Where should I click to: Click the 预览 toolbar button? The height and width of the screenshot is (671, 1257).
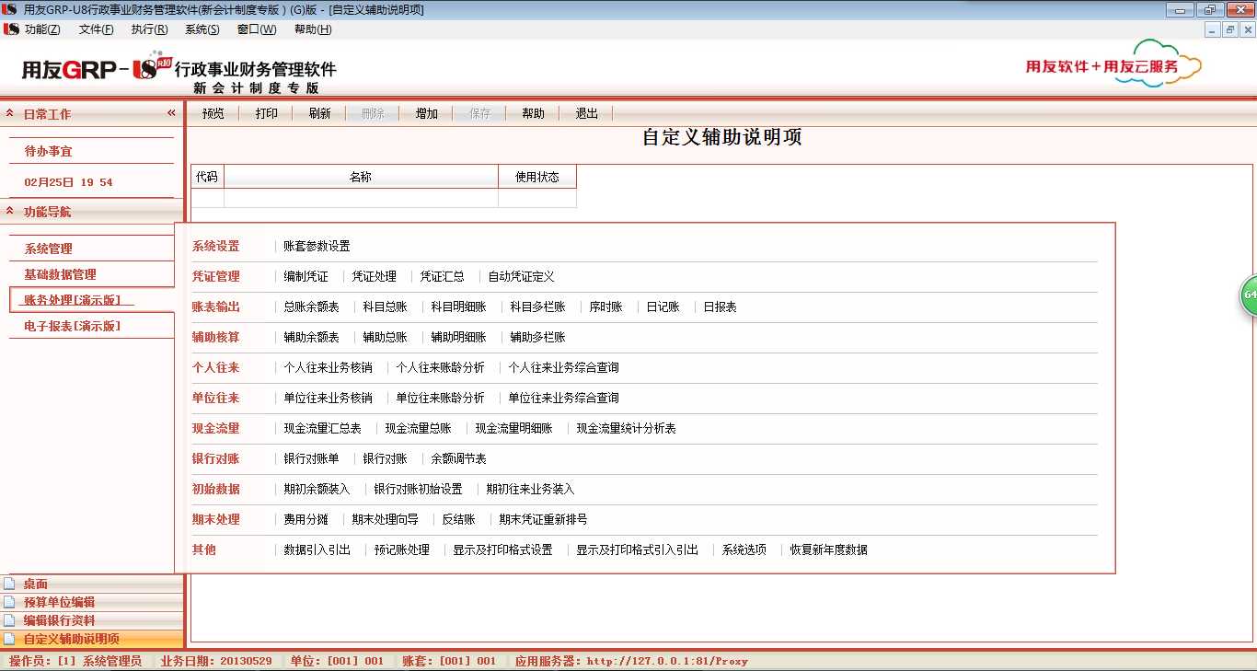213,114
